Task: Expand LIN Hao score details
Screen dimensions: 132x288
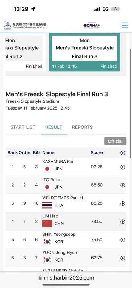Action: (x=123, y=222)
